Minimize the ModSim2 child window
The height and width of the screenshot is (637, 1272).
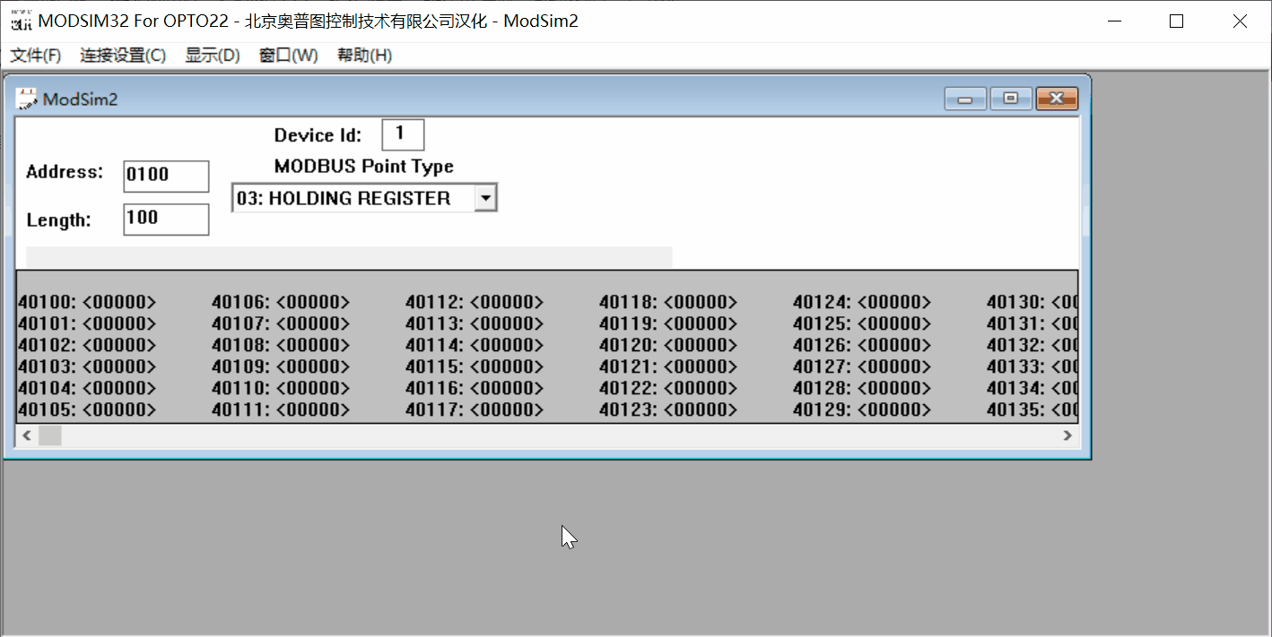pyautogui.click(x=964, y=98)
